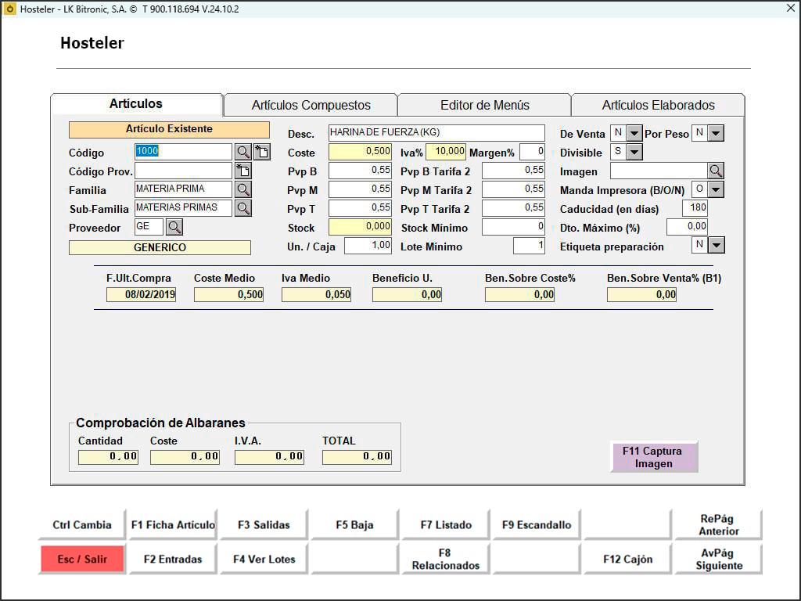
Task: Expand the De Venta dropdown
Action: [634, 134]
